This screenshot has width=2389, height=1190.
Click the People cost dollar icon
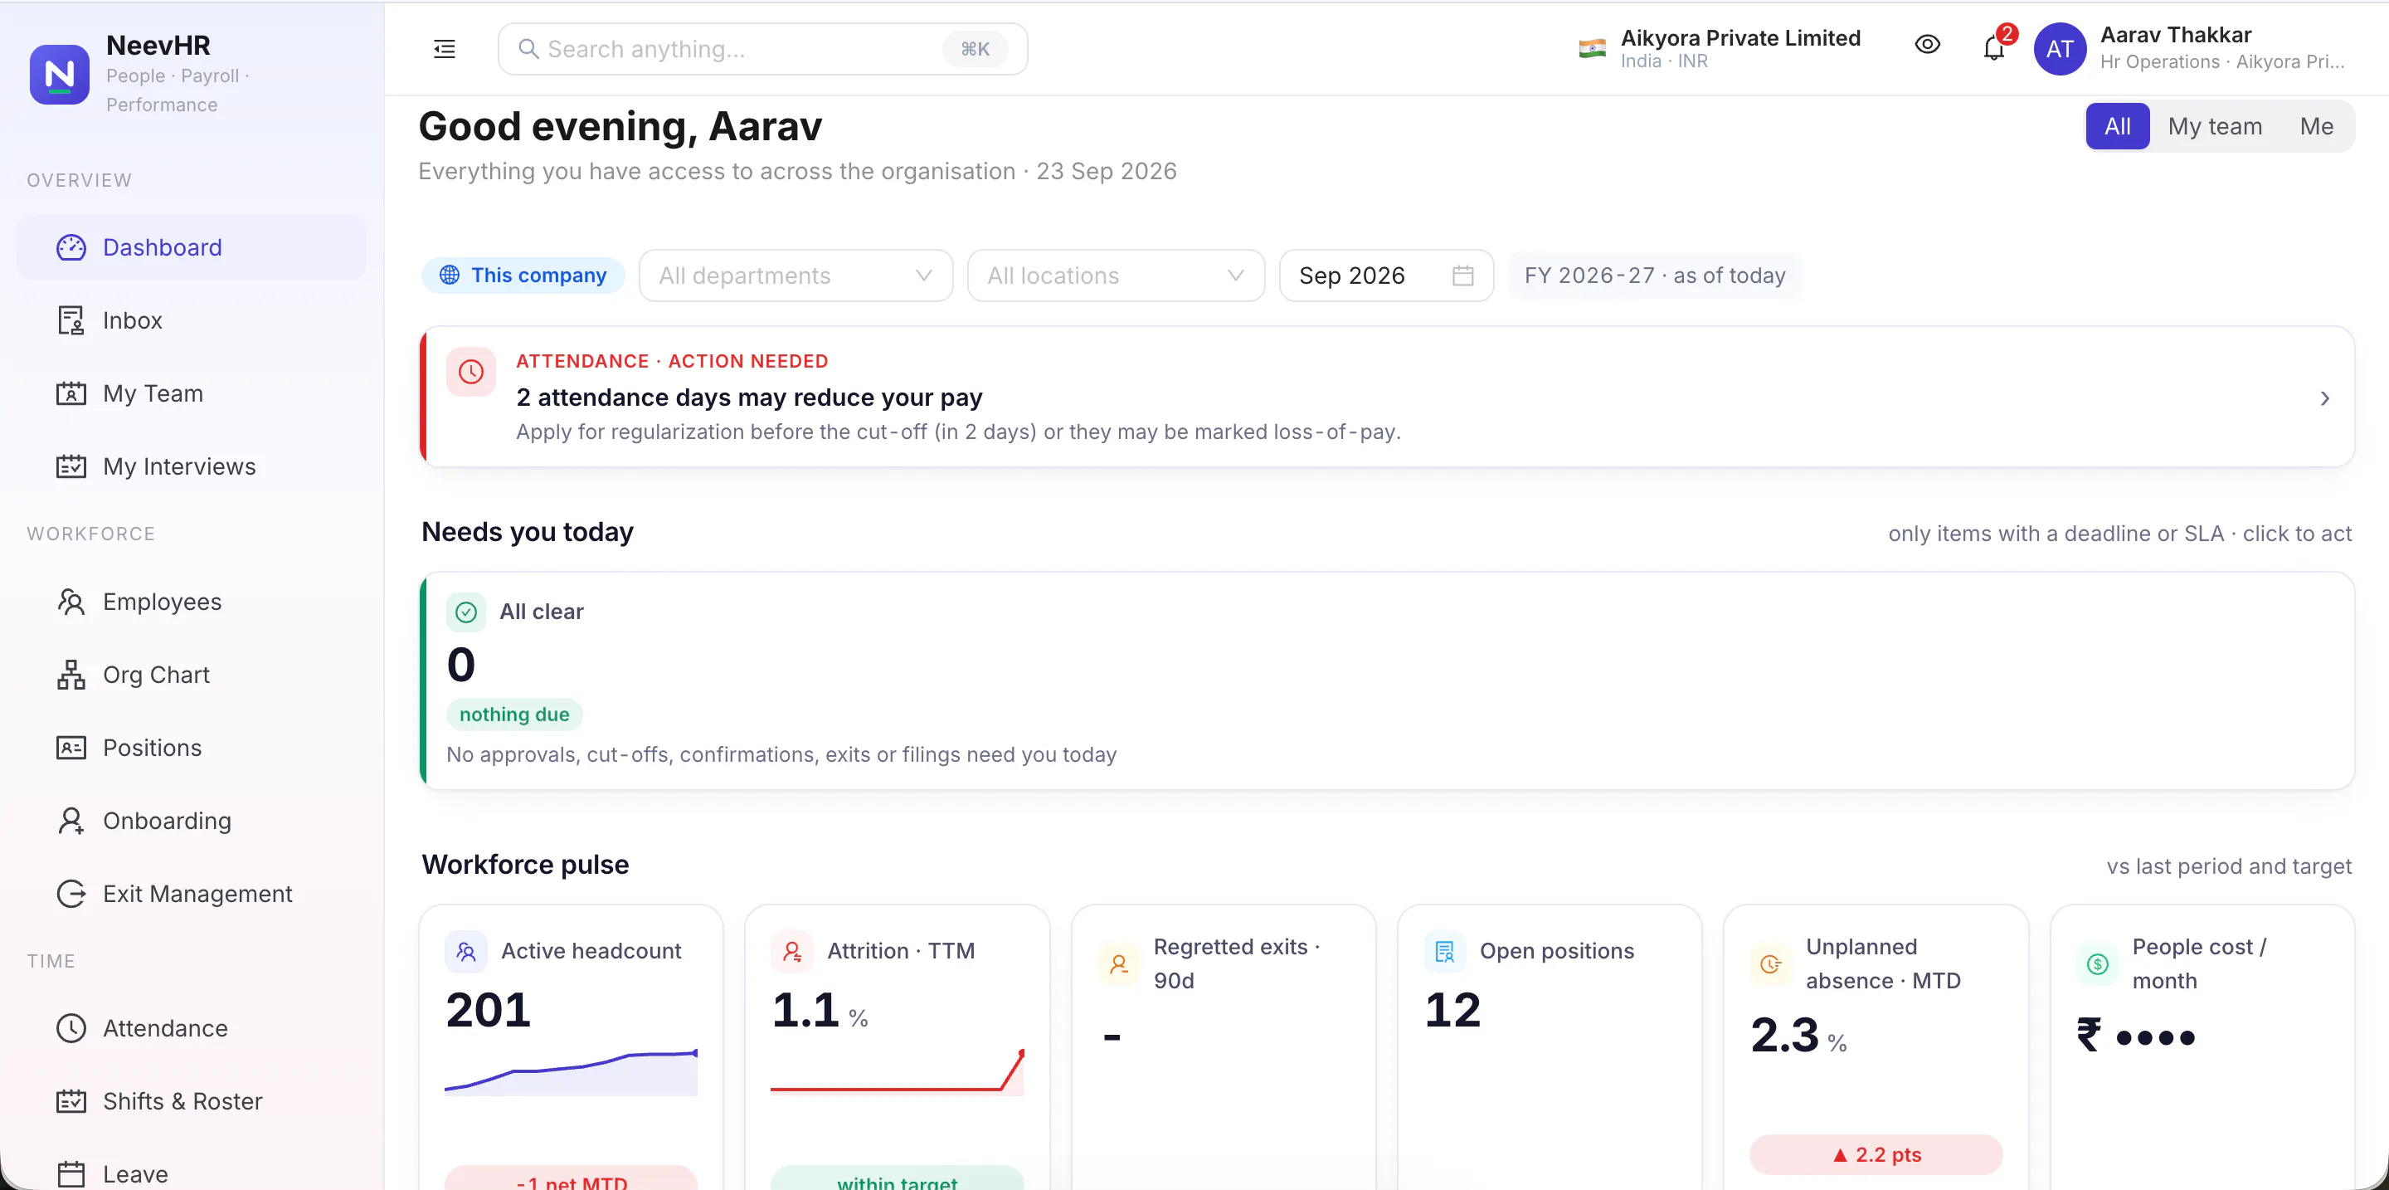click(x=2097, y=964)
